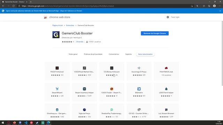Click the page vertical scrollbar
Image resolution: width=223 pixels, height=125 pixels.
pyautogui.click(x=222, y=53)
